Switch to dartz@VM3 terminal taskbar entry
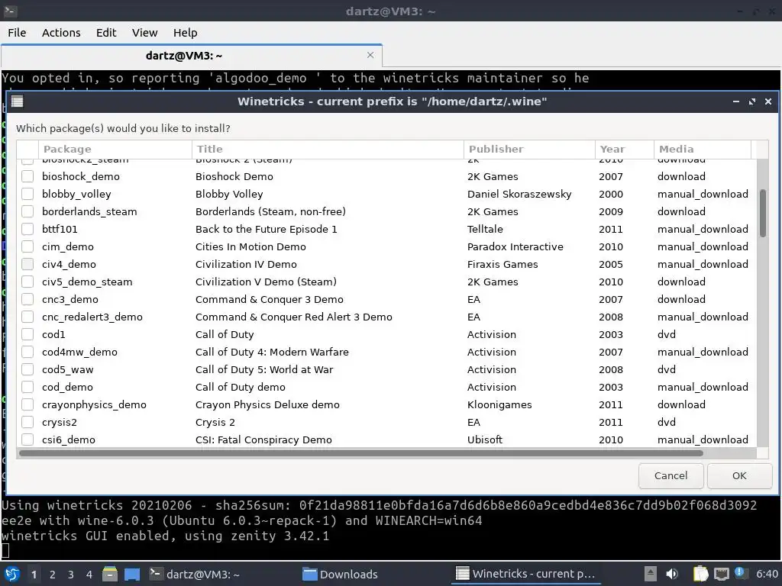Viewport: 782px width, 586px height. 195,574
